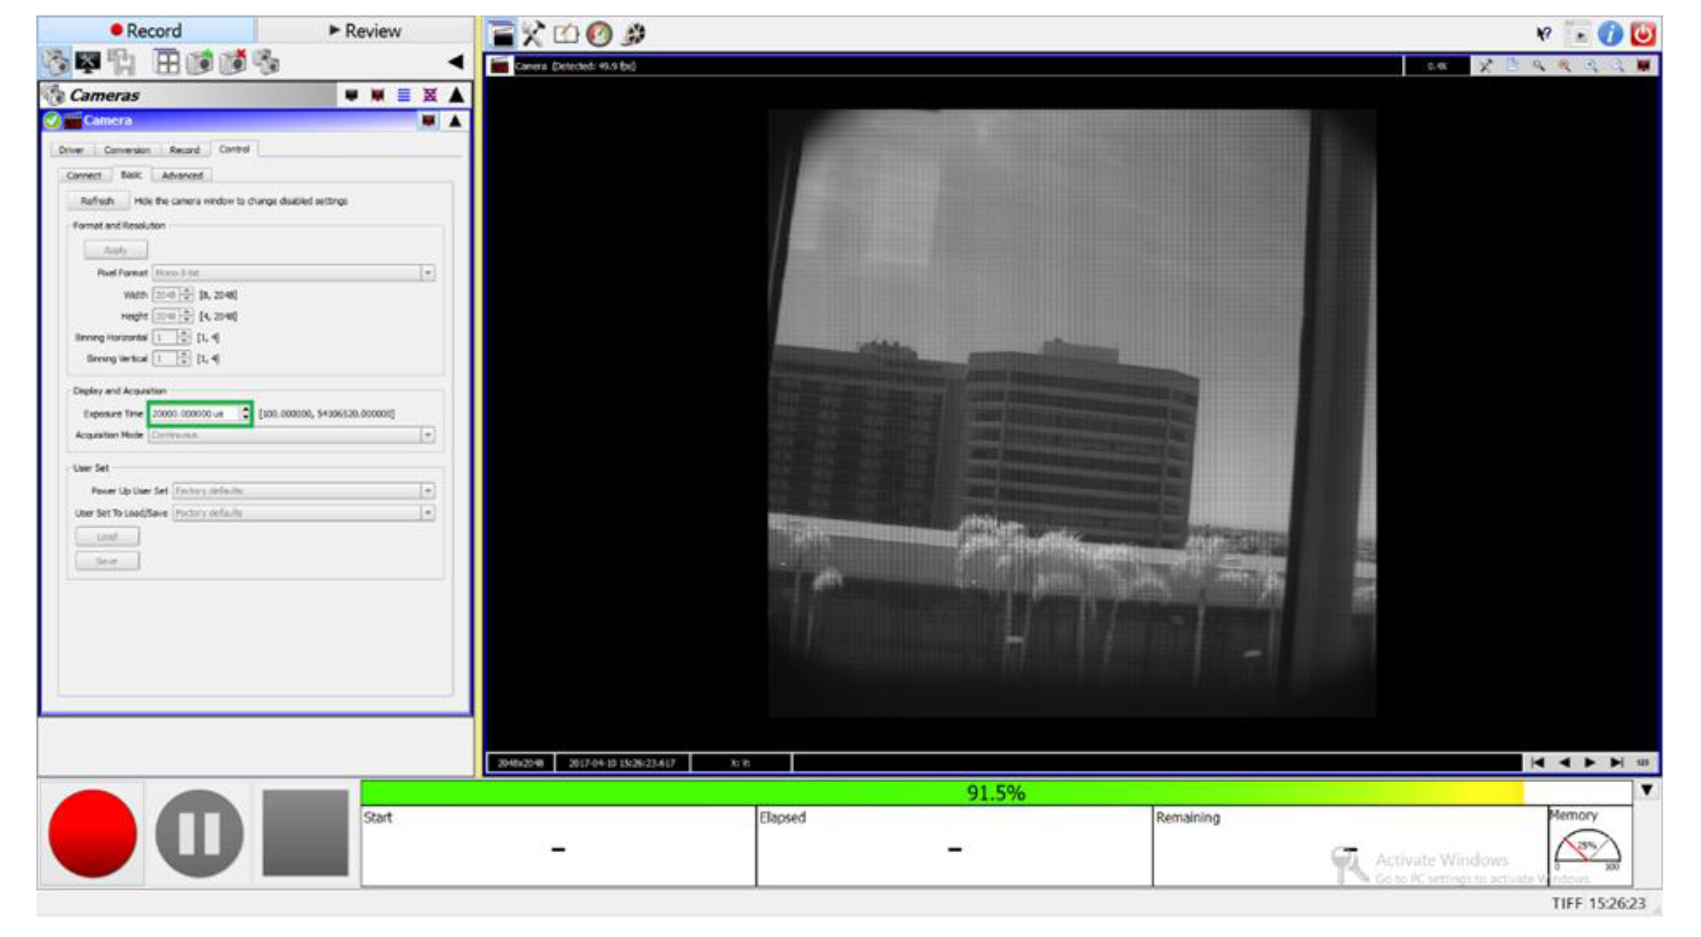Click the Exposure Time input field
Screen dimensions: 1701x937
[194, 414]
